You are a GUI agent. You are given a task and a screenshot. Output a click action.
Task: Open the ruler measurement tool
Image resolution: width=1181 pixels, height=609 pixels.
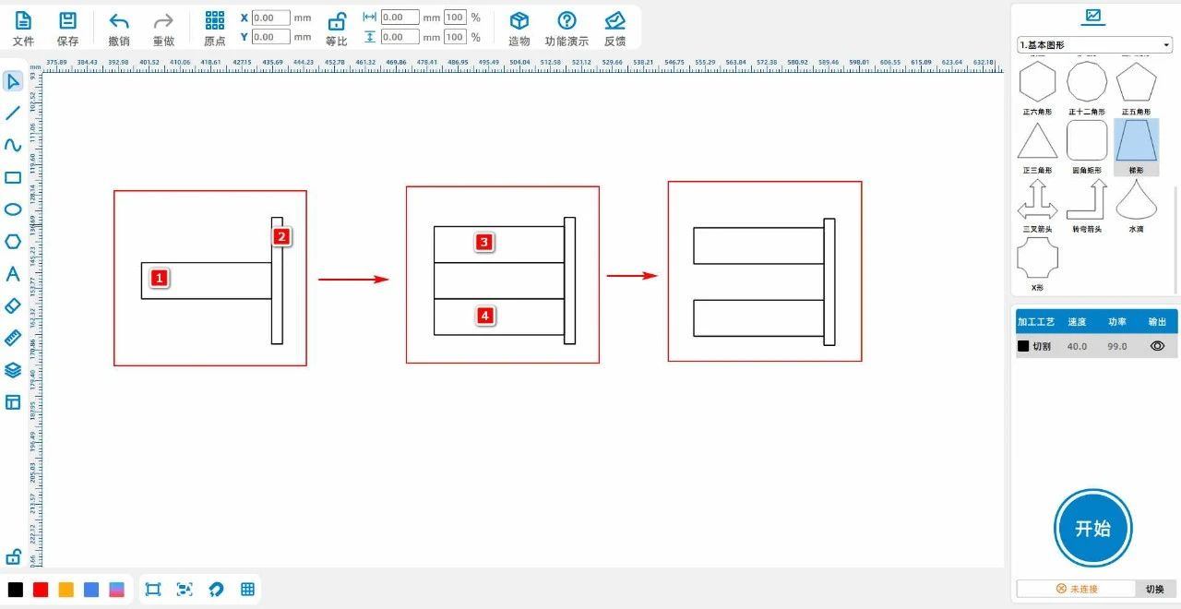tap(13, 338)
